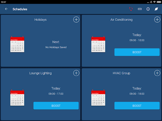Tap the 'Today:' label in Lounge Lighting
Image resolution: width=162 pixels, height=121 pixels.
coord(56,89)
